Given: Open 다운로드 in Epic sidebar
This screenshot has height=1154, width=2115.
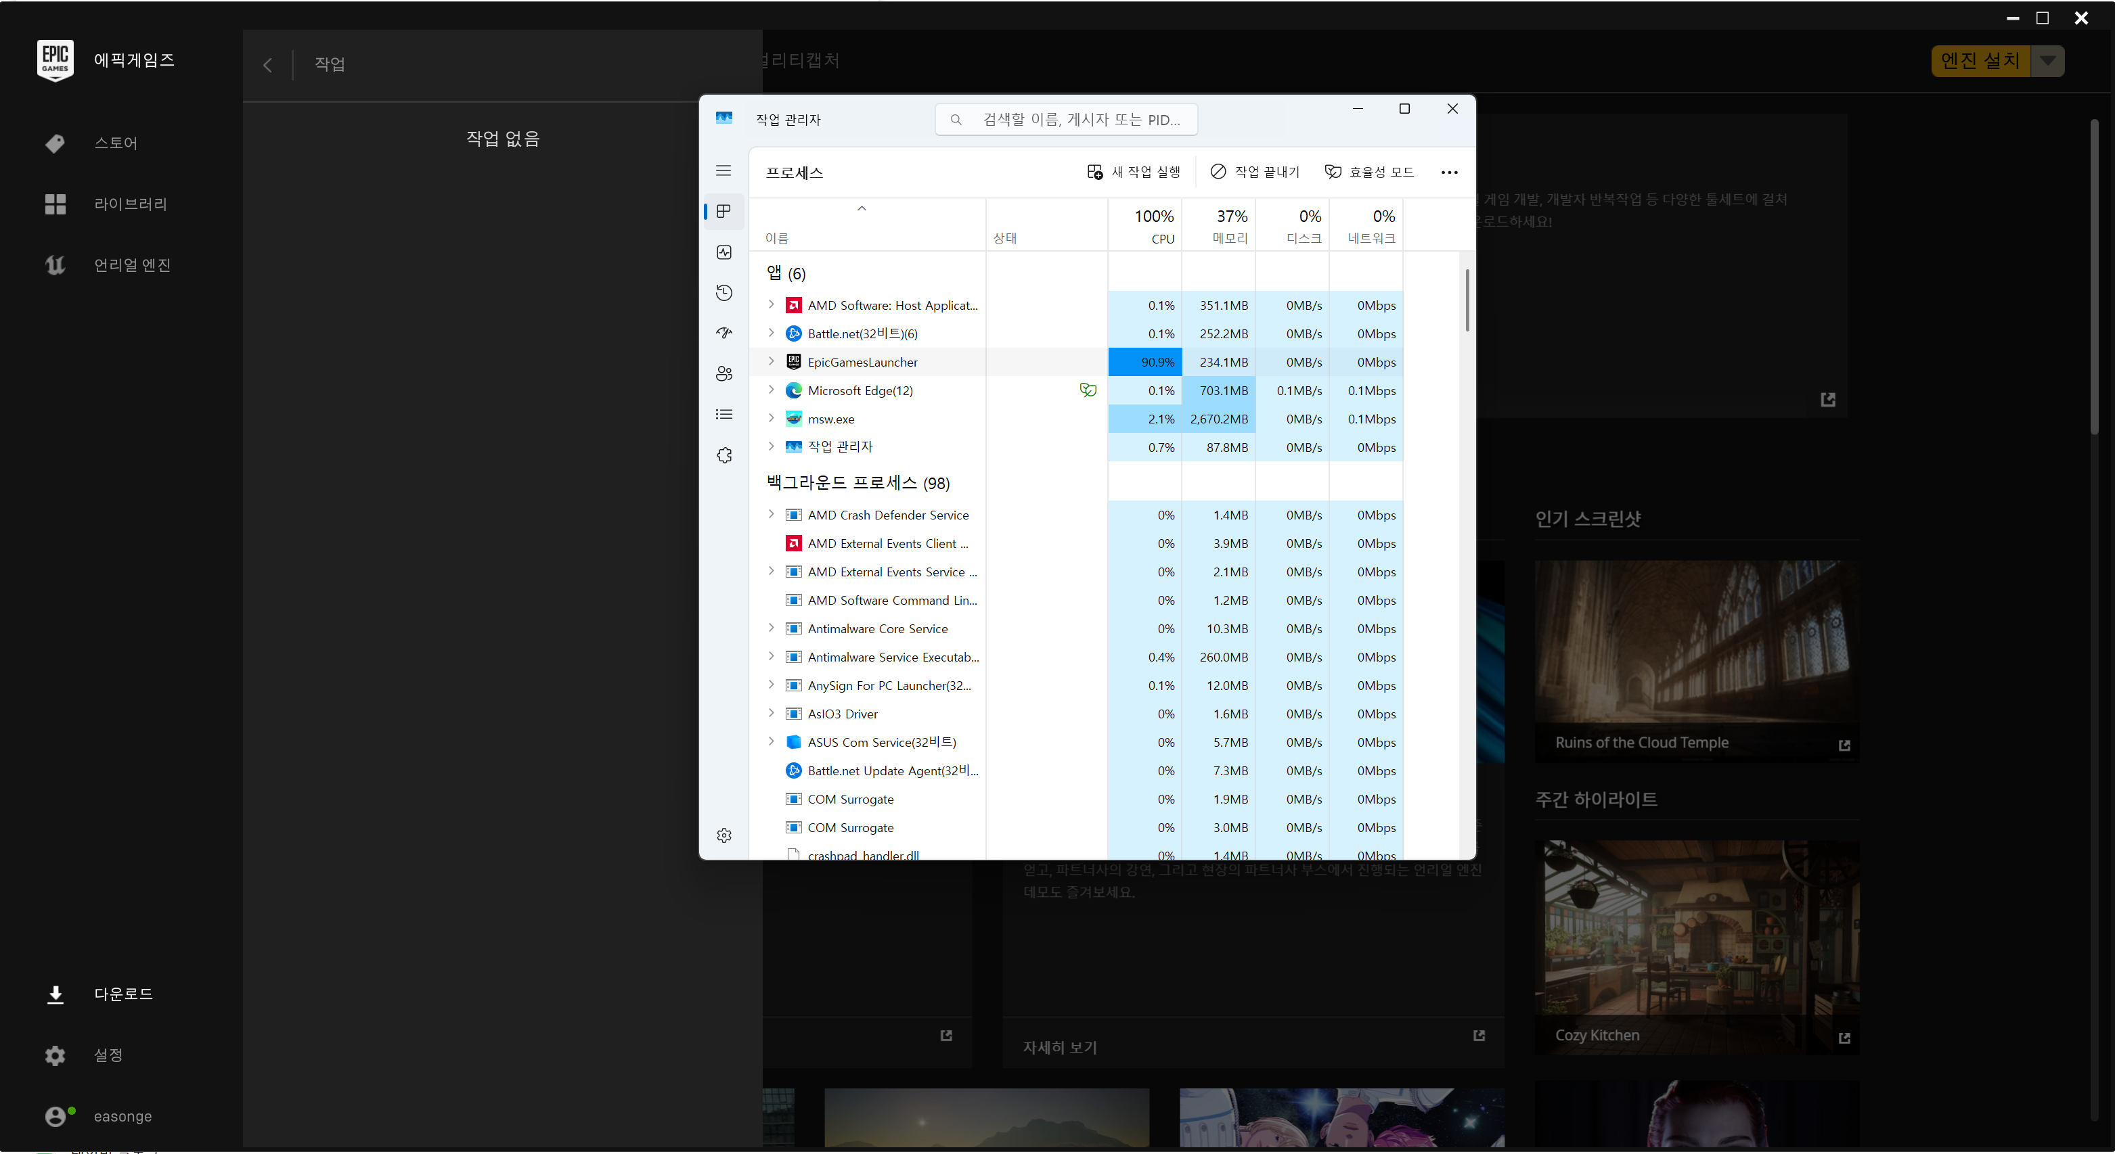Looking at the screenshot, I should pos(123,994).
